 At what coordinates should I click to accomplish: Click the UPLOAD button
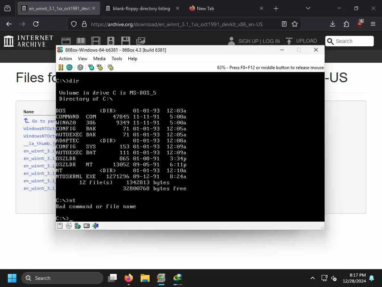coord(301,41)
